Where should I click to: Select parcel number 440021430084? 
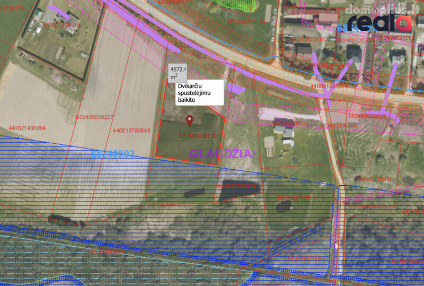tap(27, 128)
